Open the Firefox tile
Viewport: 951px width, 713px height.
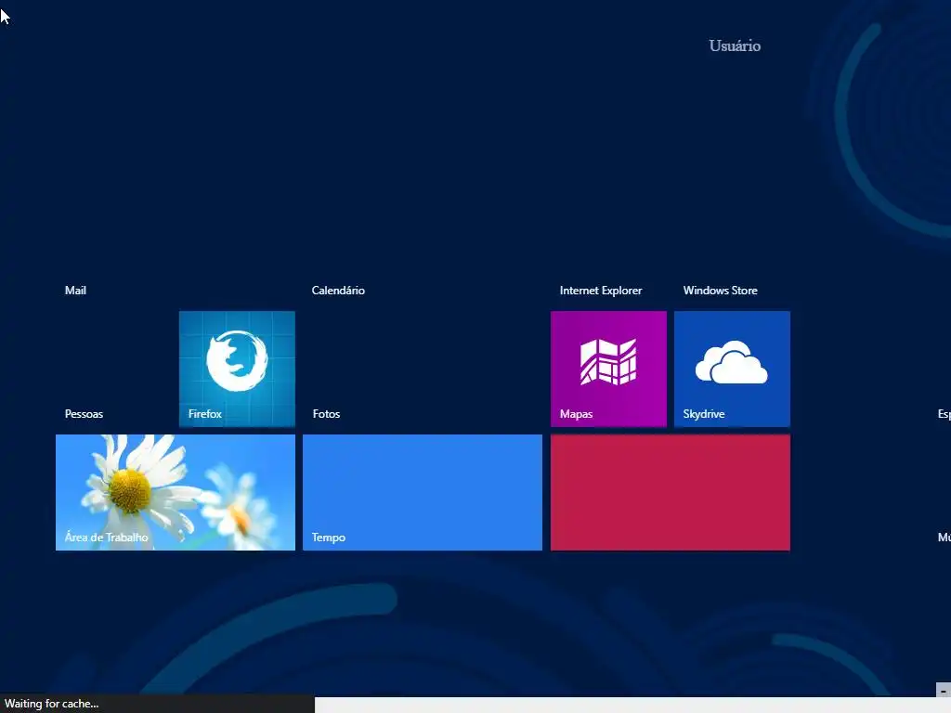pyautogui.click(x=237, y=369)
